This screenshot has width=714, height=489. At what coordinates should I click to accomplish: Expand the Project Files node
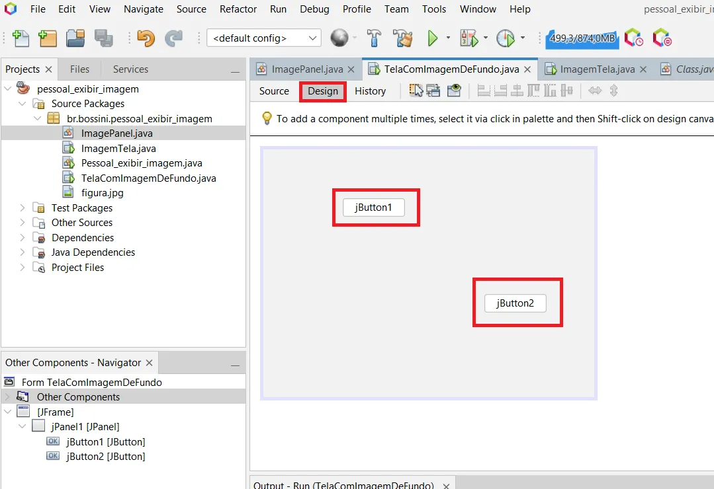pyautogui.click(x=22, y=268)
